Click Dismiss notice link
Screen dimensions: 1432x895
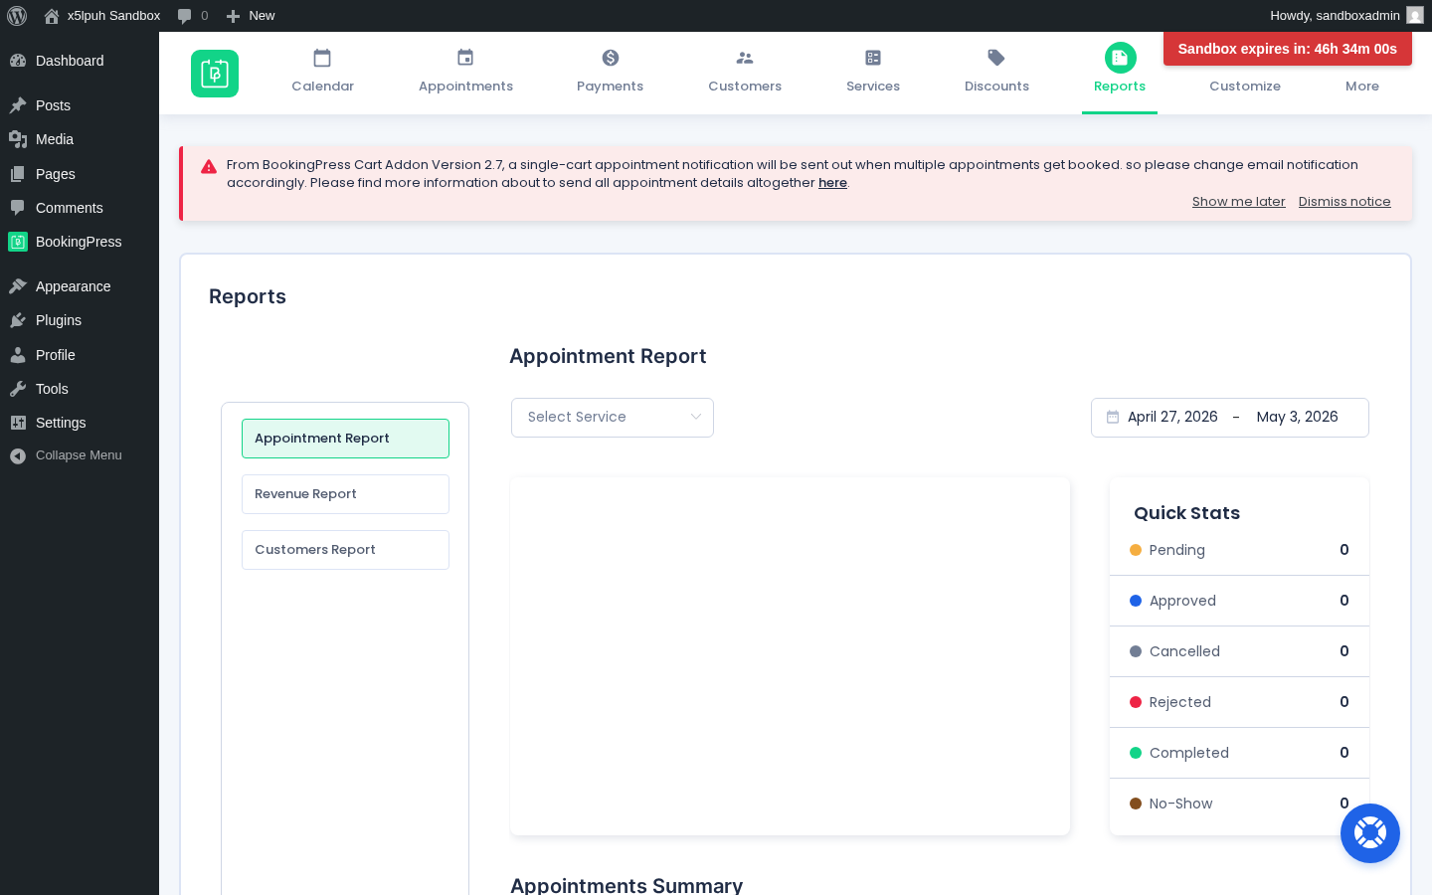coord(1344,202)
